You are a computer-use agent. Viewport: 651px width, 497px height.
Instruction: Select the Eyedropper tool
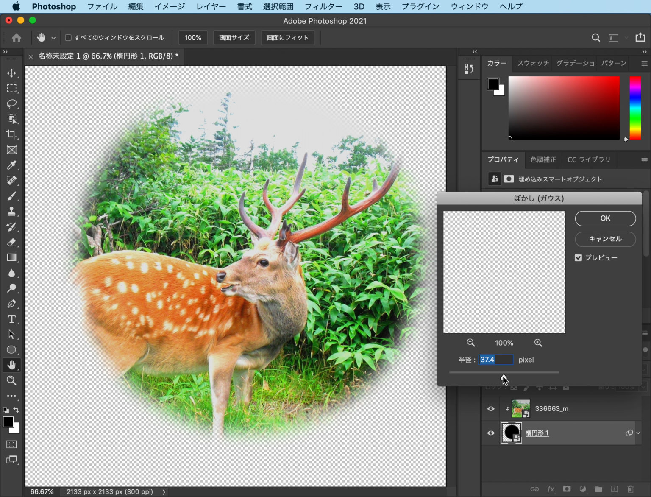[11, 165]
